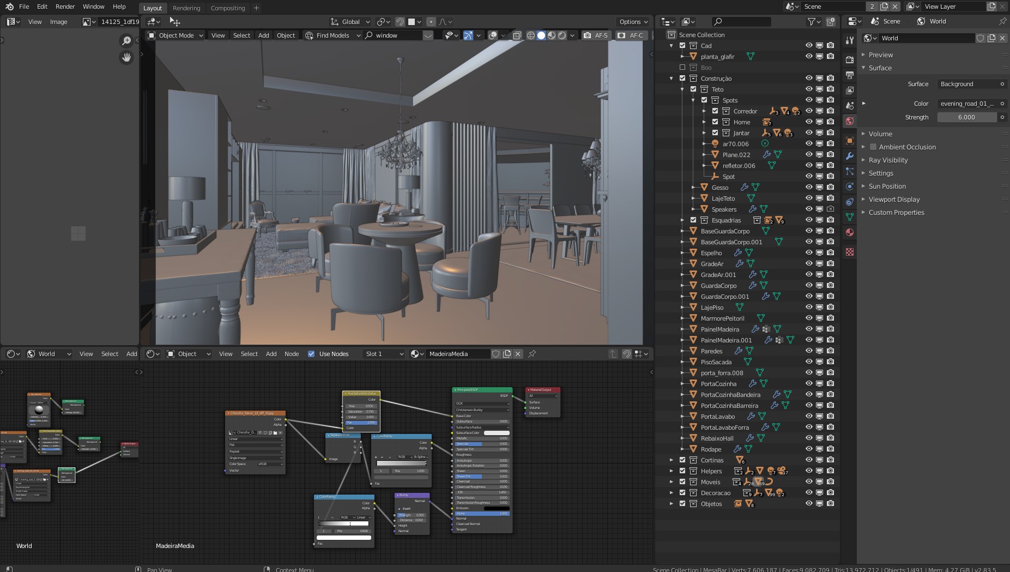
Task: Click the Options button in viewport header
Action: (x=633, y=22)
